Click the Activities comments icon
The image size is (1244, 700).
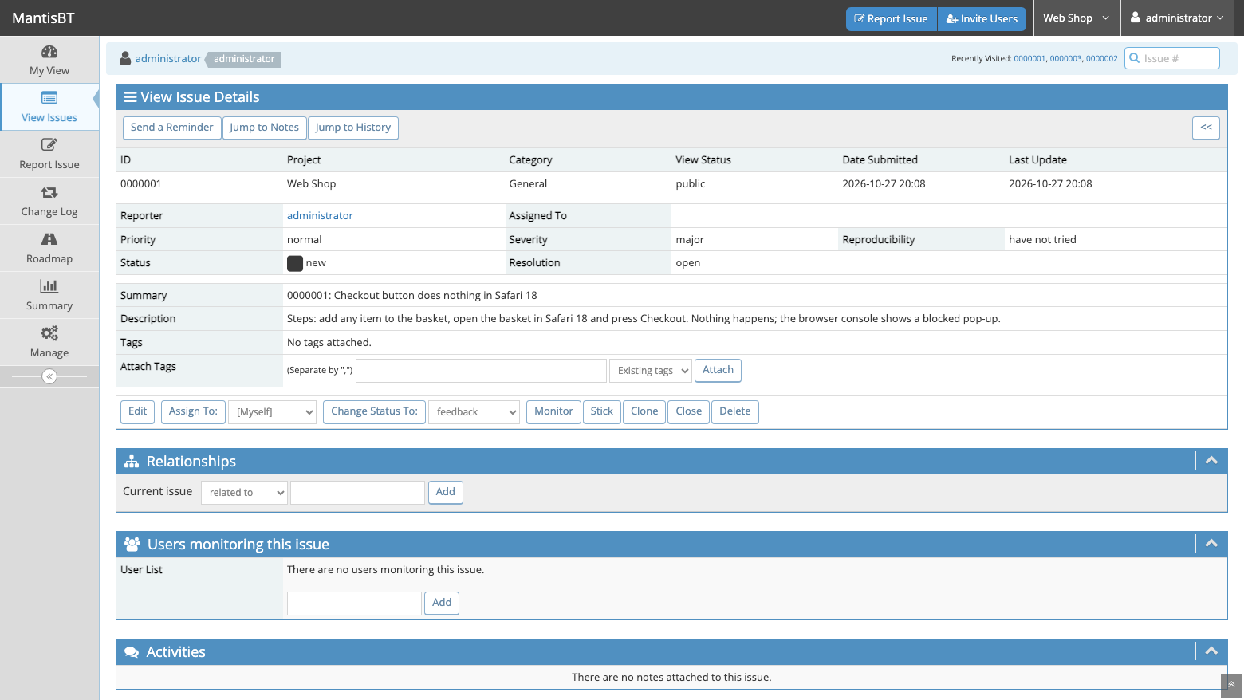(x=132, y=652)
